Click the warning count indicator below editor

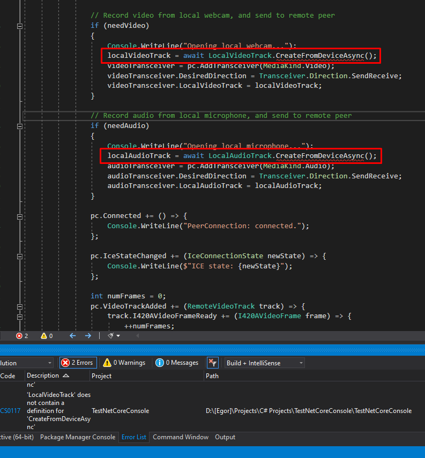pyautogui.click(x=47, y=336)
